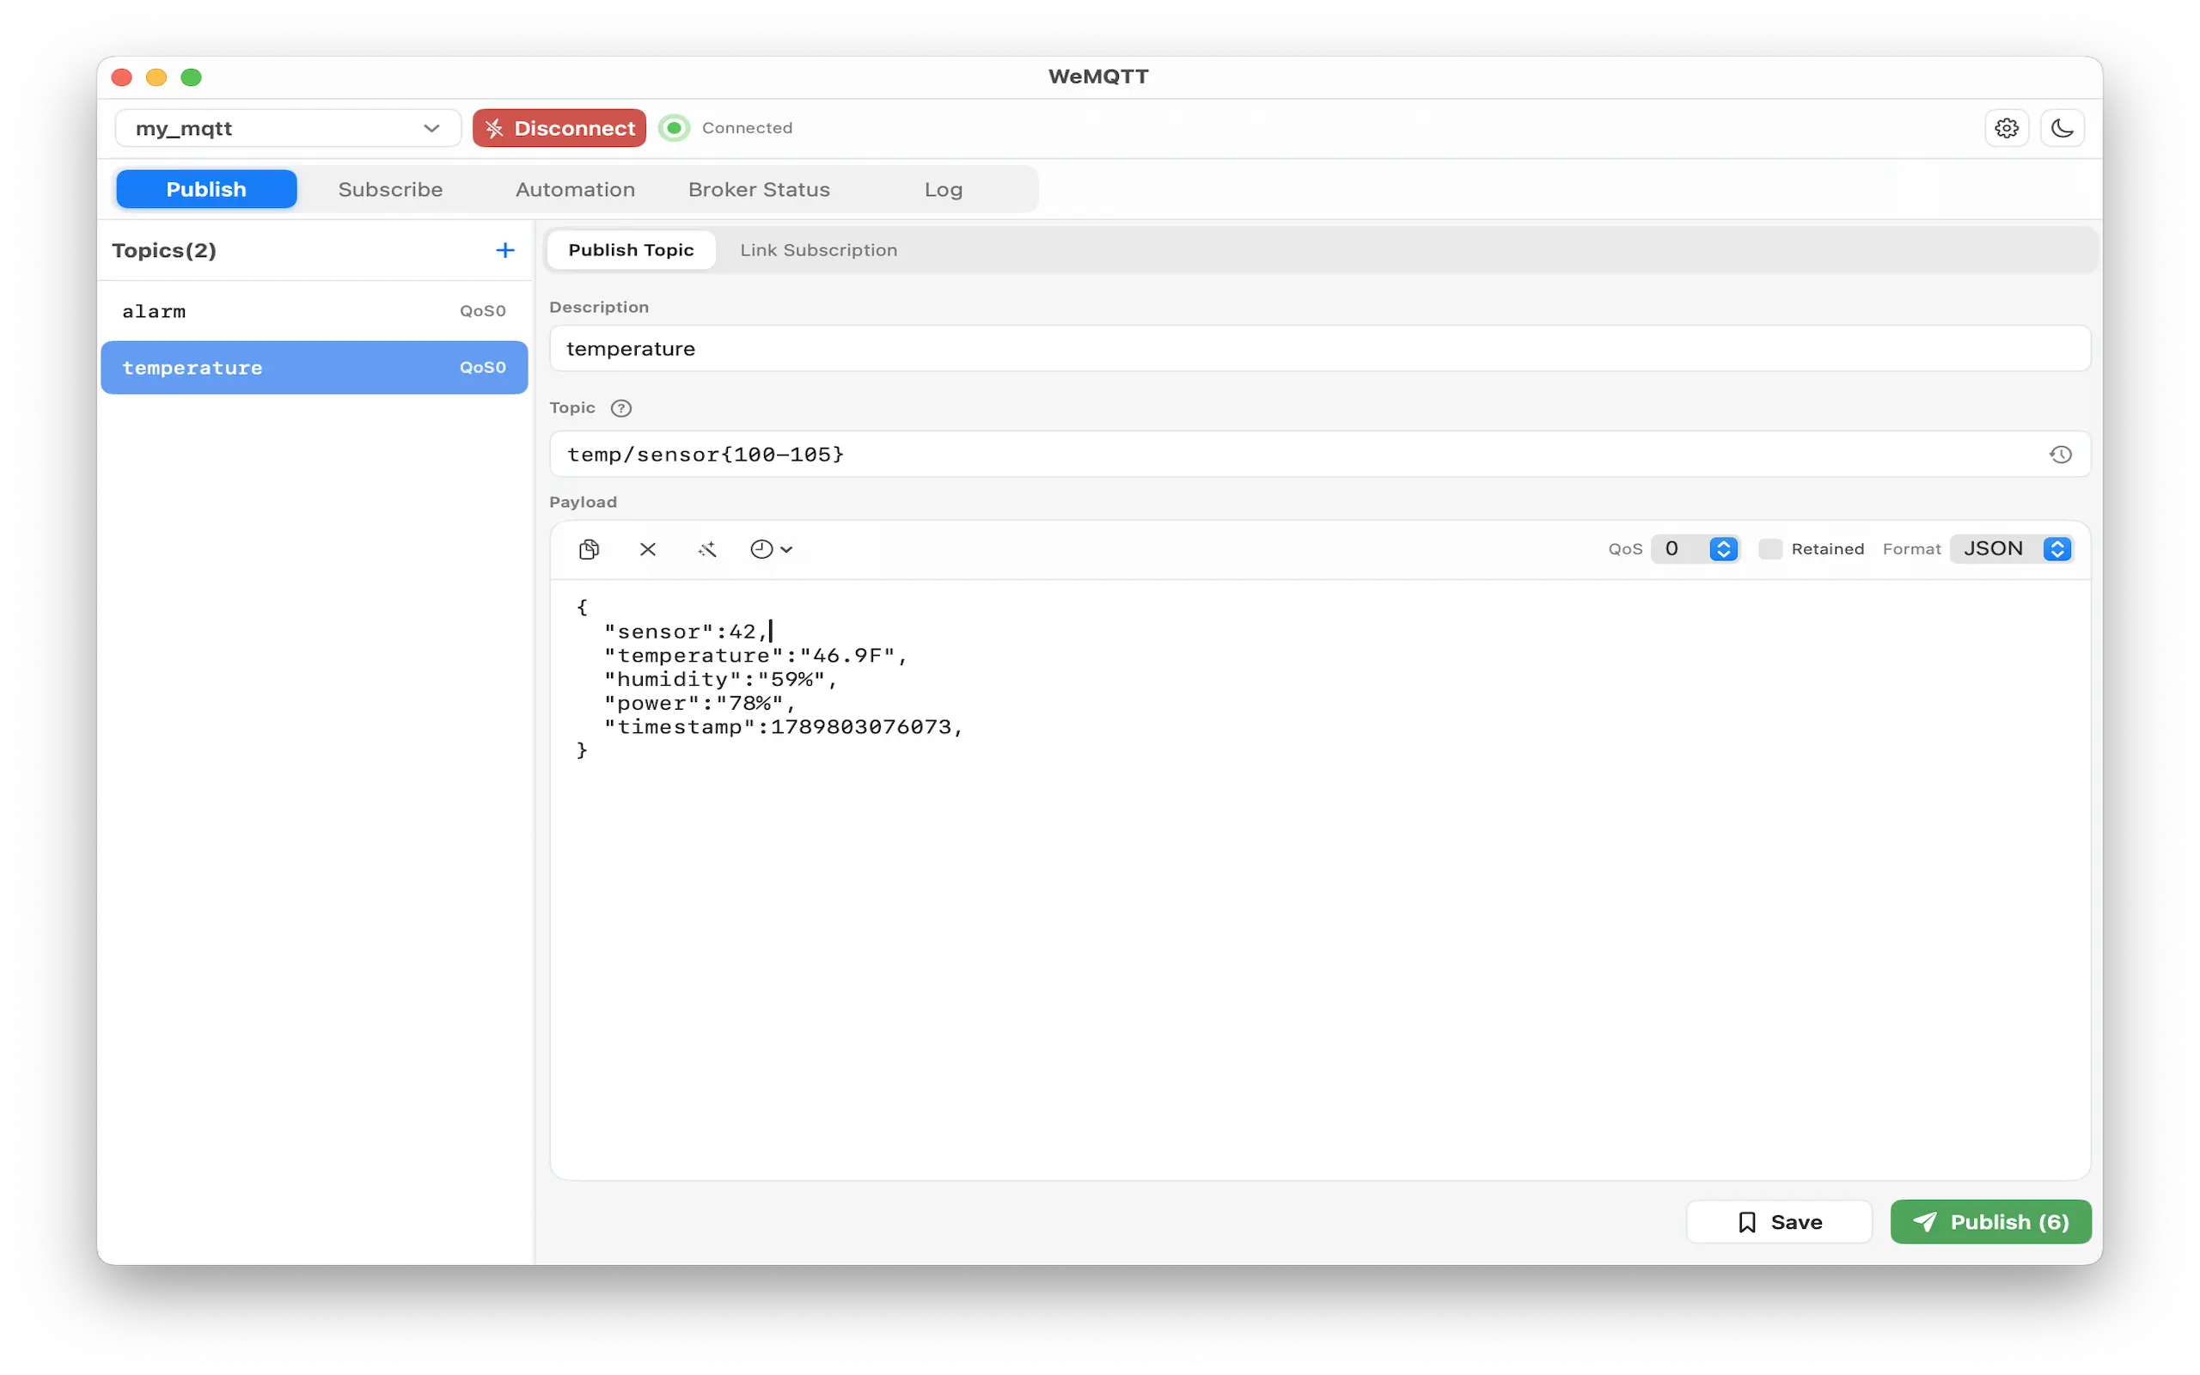Open the Log tab
The width and height of the screenshot is (2200, 1375).
point(944,189)
